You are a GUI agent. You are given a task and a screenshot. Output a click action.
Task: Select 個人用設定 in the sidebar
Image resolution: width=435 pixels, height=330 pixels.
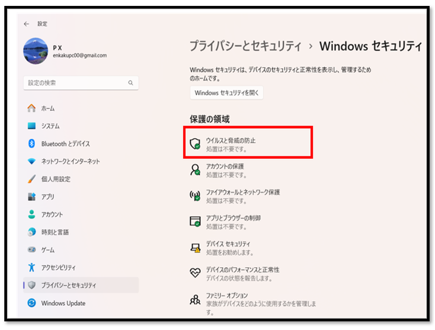[81, 179]
